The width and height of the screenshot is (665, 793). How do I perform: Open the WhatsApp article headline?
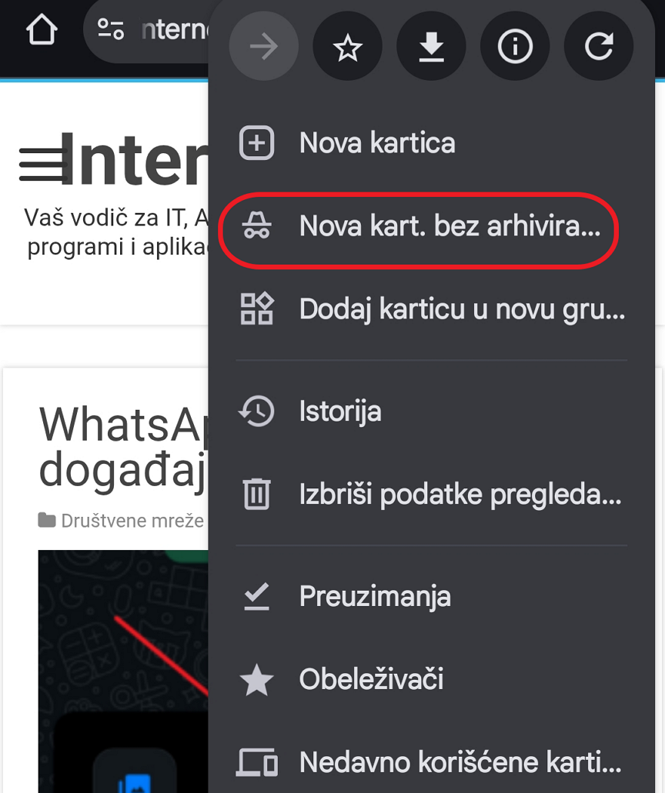pyautogui.click(x=123, y=447)
